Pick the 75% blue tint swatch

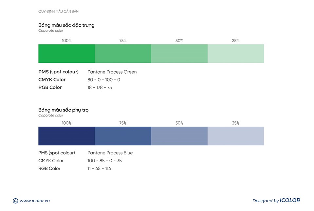(123, 136)
